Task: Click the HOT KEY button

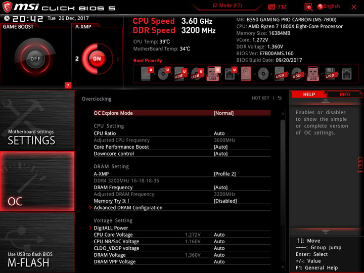Action: tap(260, 98)
